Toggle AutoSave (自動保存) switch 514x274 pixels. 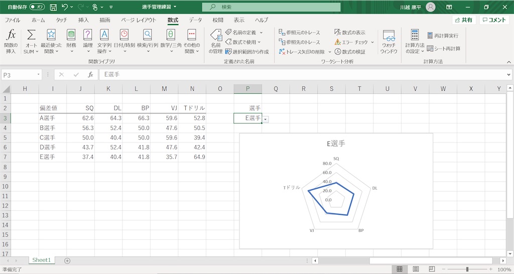[37, 7]
